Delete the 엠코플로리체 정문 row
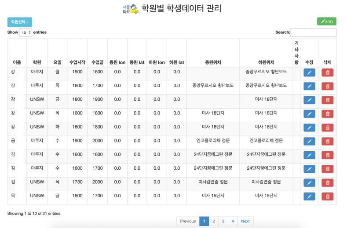 coord(328,141)
